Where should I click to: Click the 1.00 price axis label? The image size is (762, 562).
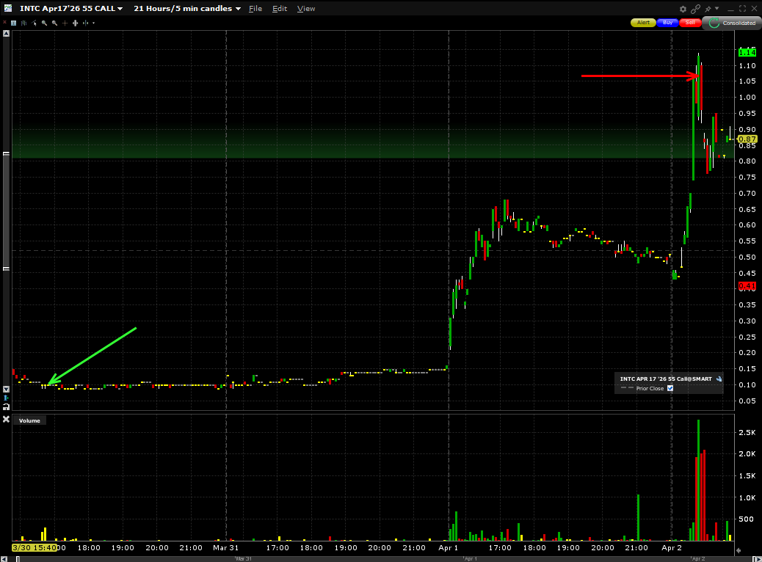click(x=747, y=97)
